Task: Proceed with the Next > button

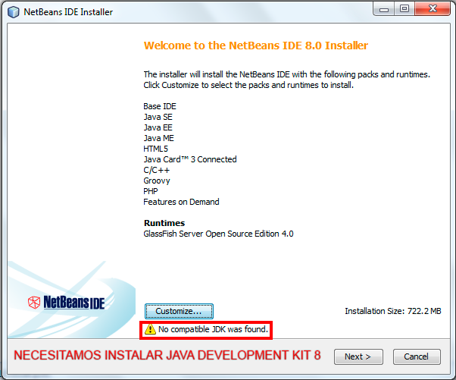Action: (358, 356)
